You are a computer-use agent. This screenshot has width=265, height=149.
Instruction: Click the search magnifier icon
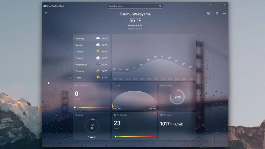pyautogui.click(x=160, y=6)
